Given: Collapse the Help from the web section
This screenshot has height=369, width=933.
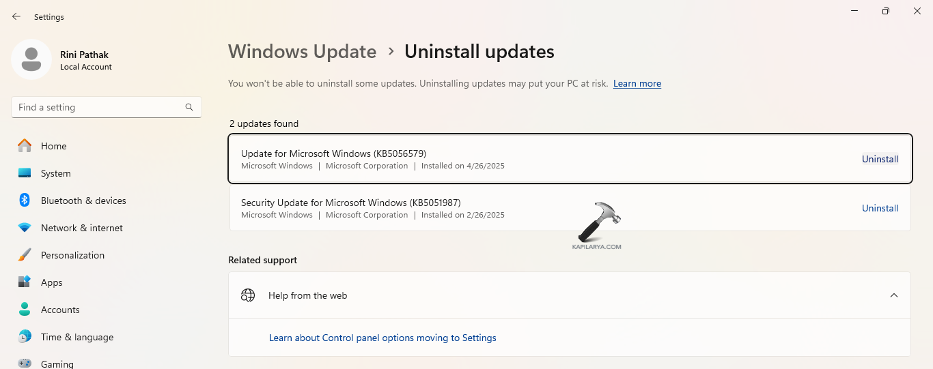Looking at the screenshot, I should tap(893, 295).
